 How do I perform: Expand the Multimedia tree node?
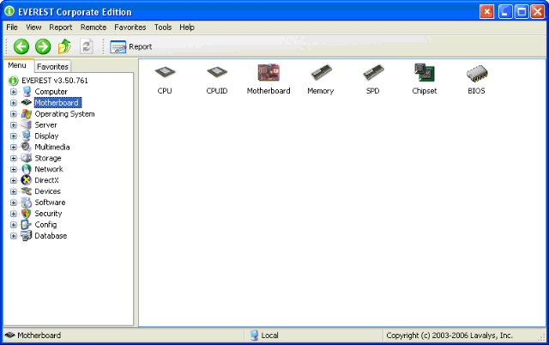point(14,147)
